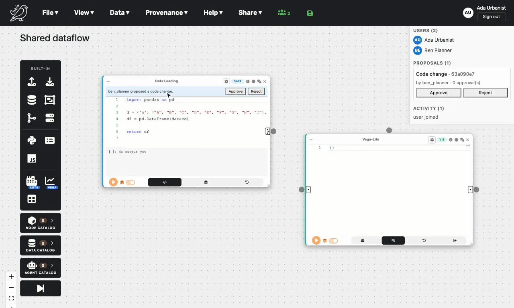This screenshot has height=308, width=514.
Task: Zoom in on the canvas with plus button
Action: [x=11, y=277]
